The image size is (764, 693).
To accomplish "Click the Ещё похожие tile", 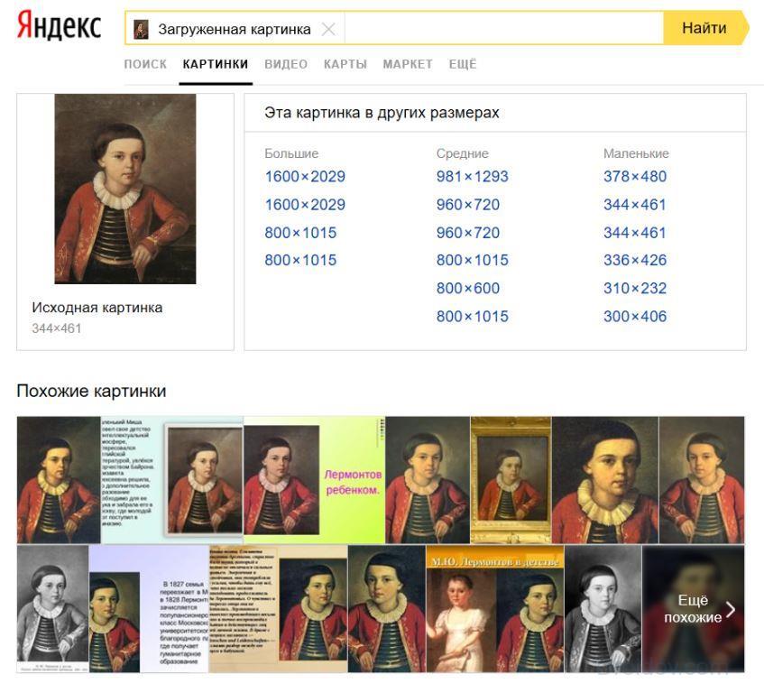I will (693, 609).
